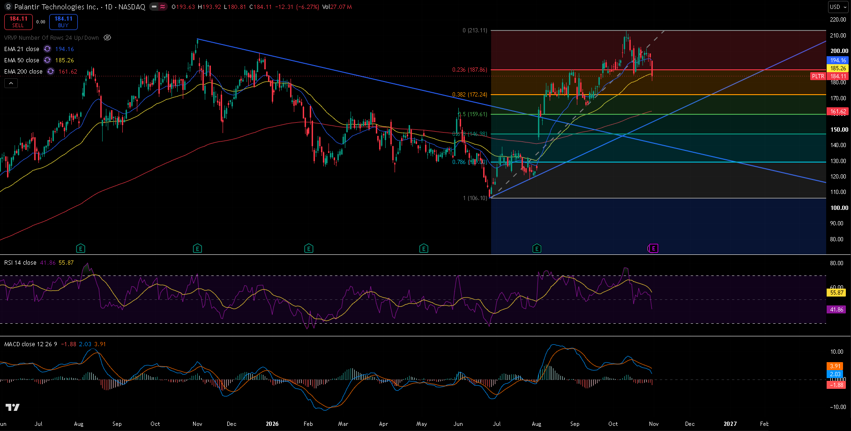Viewport: 851px width, 431px height.
Task: Select the VRVP Number Of Rows legend entry
Action: [52, 38]
